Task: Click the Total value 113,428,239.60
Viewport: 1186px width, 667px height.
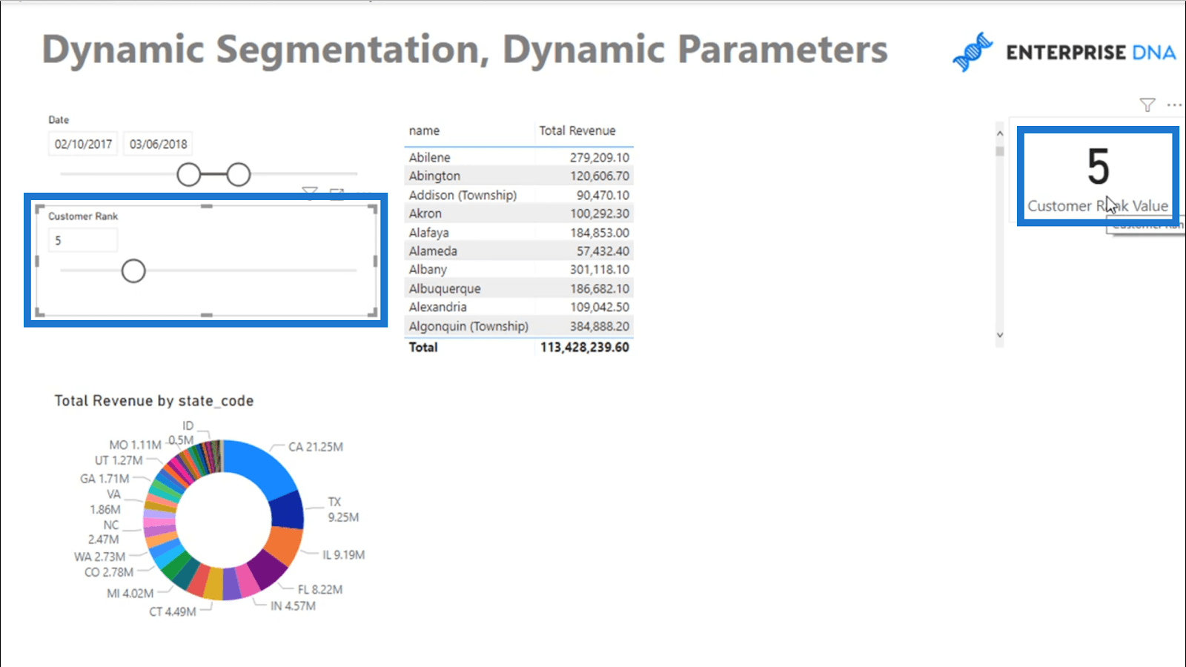Action: [x=584, y=347]
